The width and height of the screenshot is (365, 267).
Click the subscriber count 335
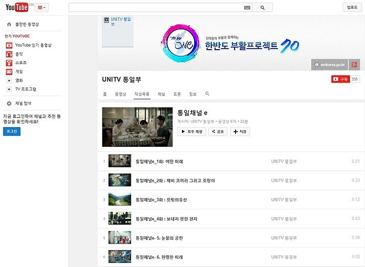pyautogui.click(x=354, y=79)
